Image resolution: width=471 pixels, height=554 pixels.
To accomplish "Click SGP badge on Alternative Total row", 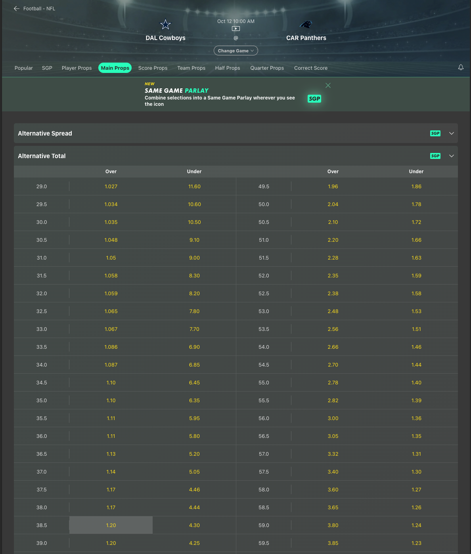I will tap(435, 156).
